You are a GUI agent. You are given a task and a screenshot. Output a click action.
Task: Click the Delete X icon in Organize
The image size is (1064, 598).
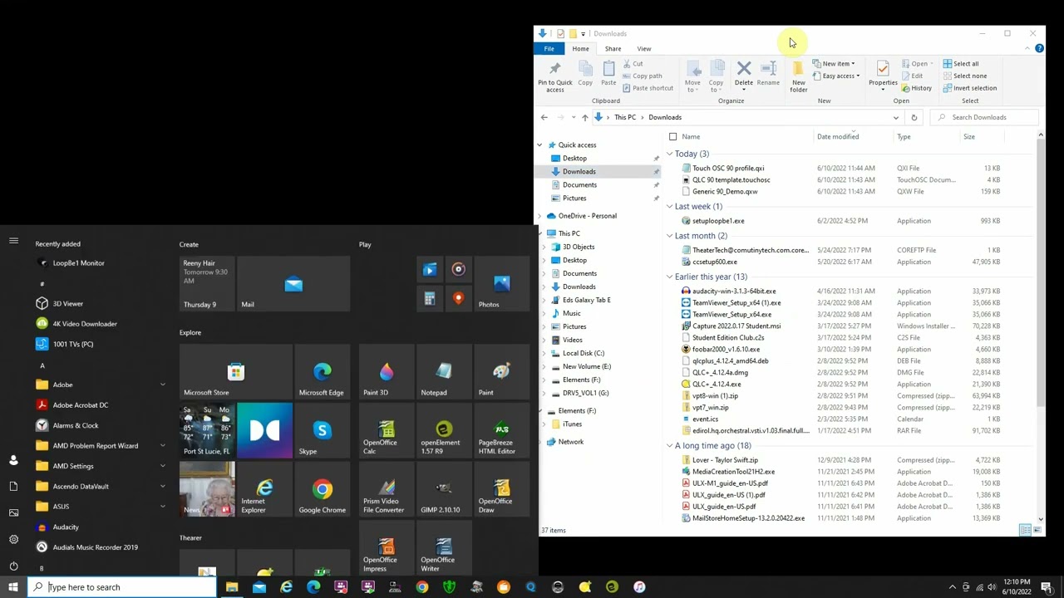click(x=744, y=74)
